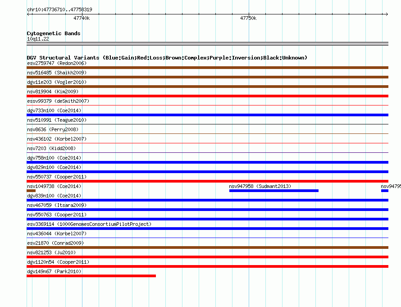Open the nsv821253 (Ju2010) entry
This screenshot has height=307, width=401.
51,252
